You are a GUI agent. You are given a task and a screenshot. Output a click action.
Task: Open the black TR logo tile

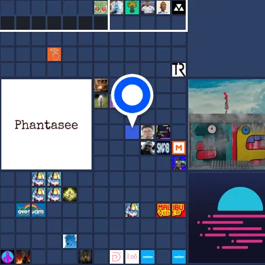(179, 70)
